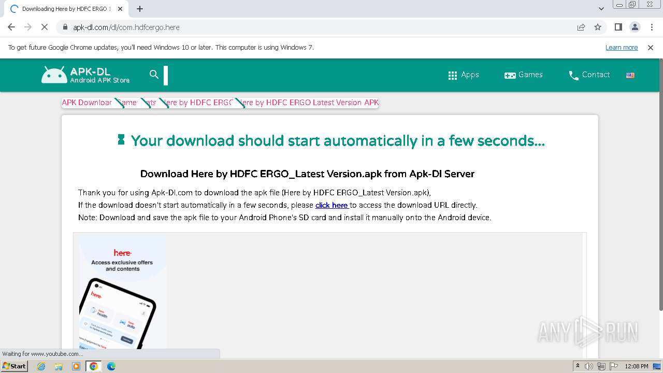Bookmark this page with star

coord(598,27)
